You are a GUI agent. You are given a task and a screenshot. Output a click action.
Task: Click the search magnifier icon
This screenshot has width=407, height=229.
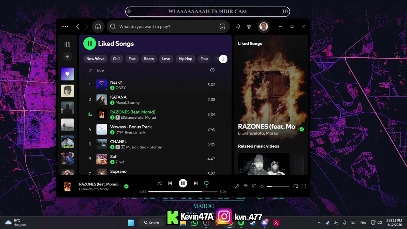click(113, 27)
